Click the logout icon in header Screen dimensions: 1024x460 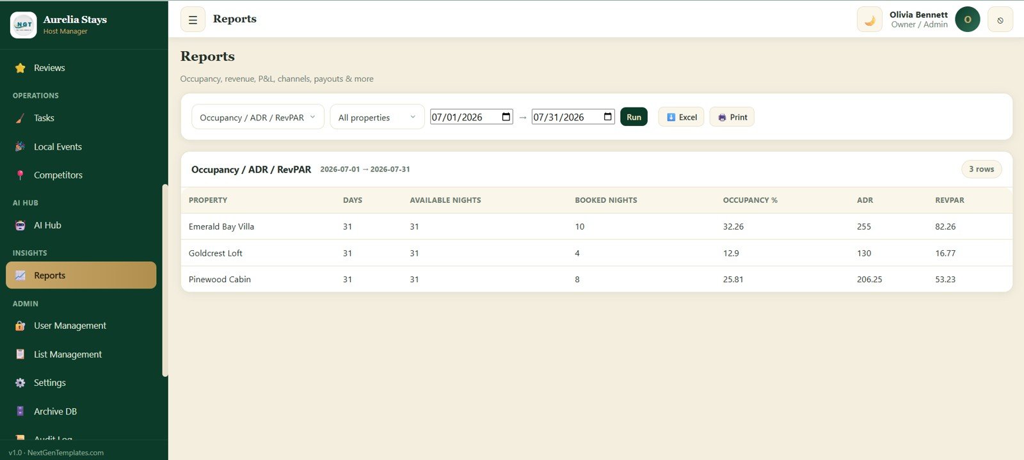point(1000,20)
